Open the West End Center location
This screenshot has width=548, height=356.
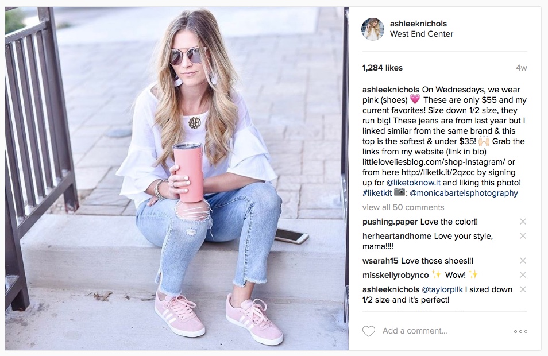422,34
